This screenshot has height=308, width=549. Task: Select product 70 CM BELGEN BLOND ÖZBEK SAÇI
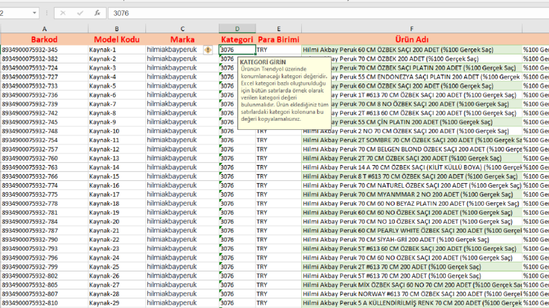pos(411,149)
